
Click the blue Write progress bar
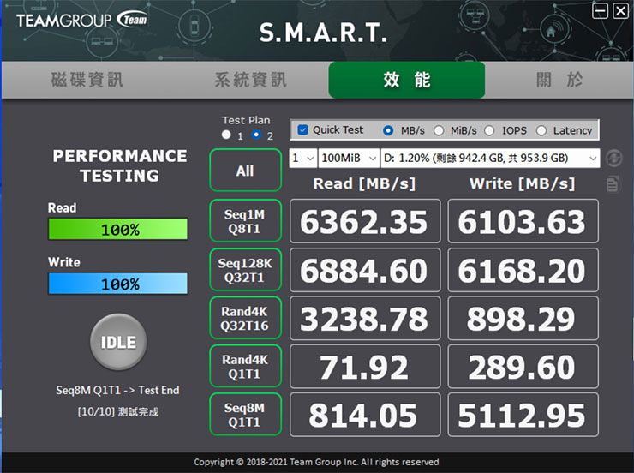(x=118, y=284)
